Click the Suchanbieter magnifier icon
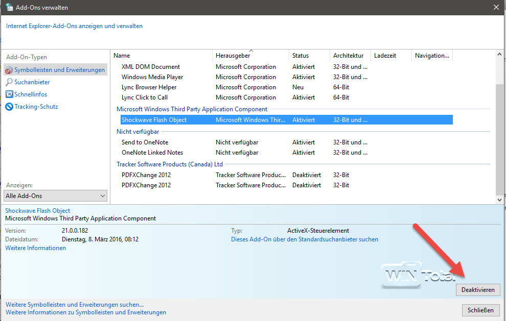The height and width of the screenshot is (321, 506). pos(9,82)
